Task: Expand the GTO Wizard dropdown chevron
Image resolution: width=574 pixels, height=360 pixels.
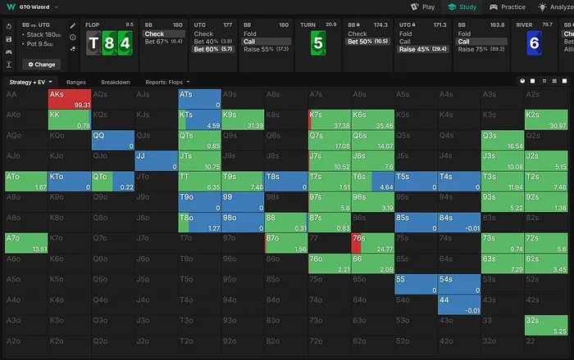Action: click(x=57, y=7)
